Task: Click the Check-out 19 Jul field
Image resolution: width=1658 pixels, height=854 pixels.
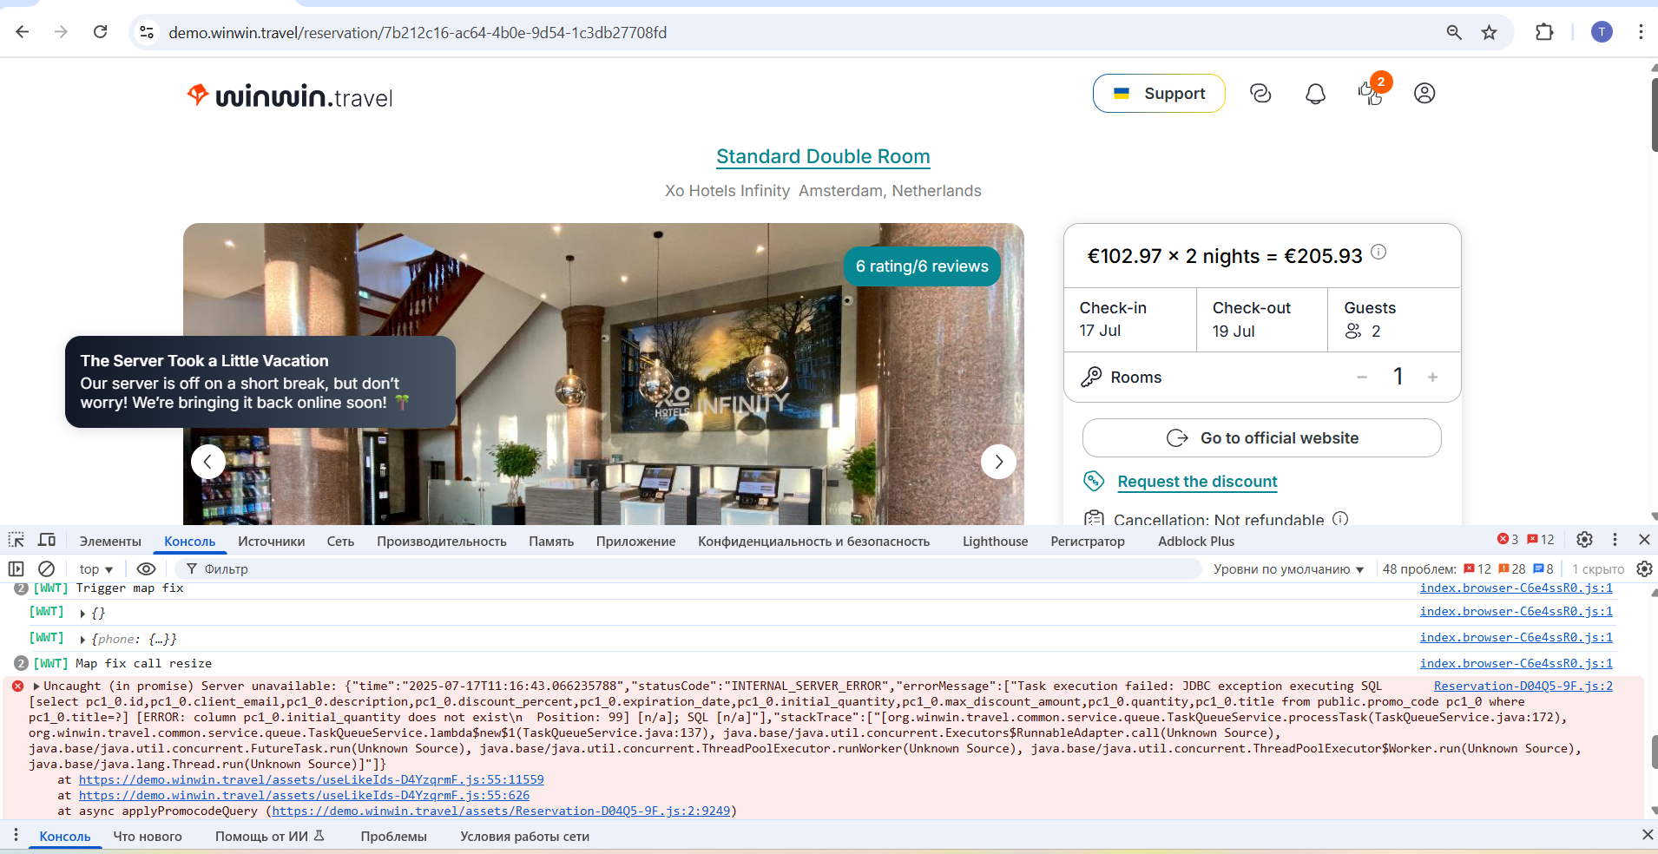Action: [x=1262, y=319]
